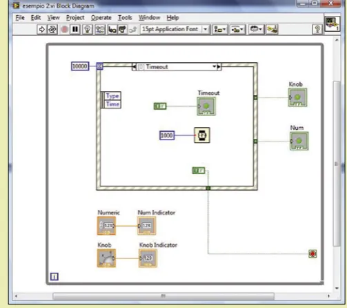Open the Timeout event case selector dropdown
This screenshot has width=347, height=308.
(x=215, y=67)
